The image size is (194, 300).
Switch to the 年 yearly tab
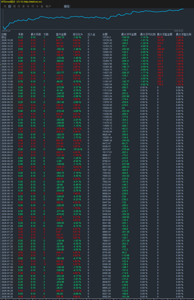point(28,6)
